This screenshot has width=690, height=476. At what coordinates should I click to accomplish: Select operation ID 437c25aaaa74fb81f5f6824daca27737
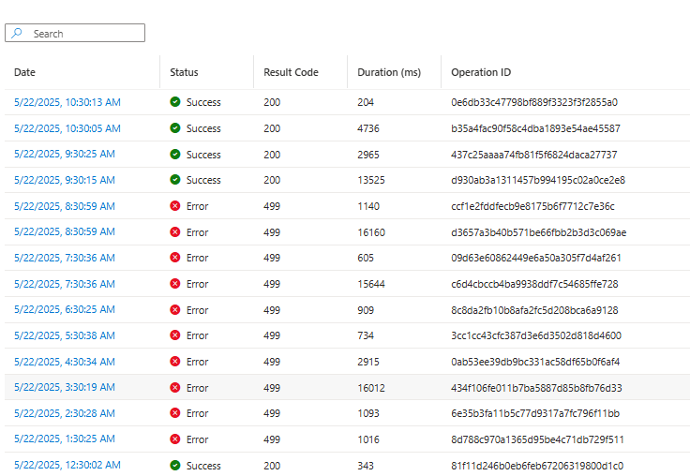534,155
